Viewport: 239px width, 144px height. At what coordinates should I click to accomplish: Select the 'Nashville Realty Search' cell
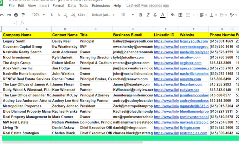click(x=27, y=52)
